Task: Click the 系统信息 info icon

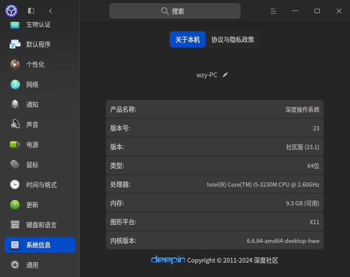Action: click(x=15, y=245)
